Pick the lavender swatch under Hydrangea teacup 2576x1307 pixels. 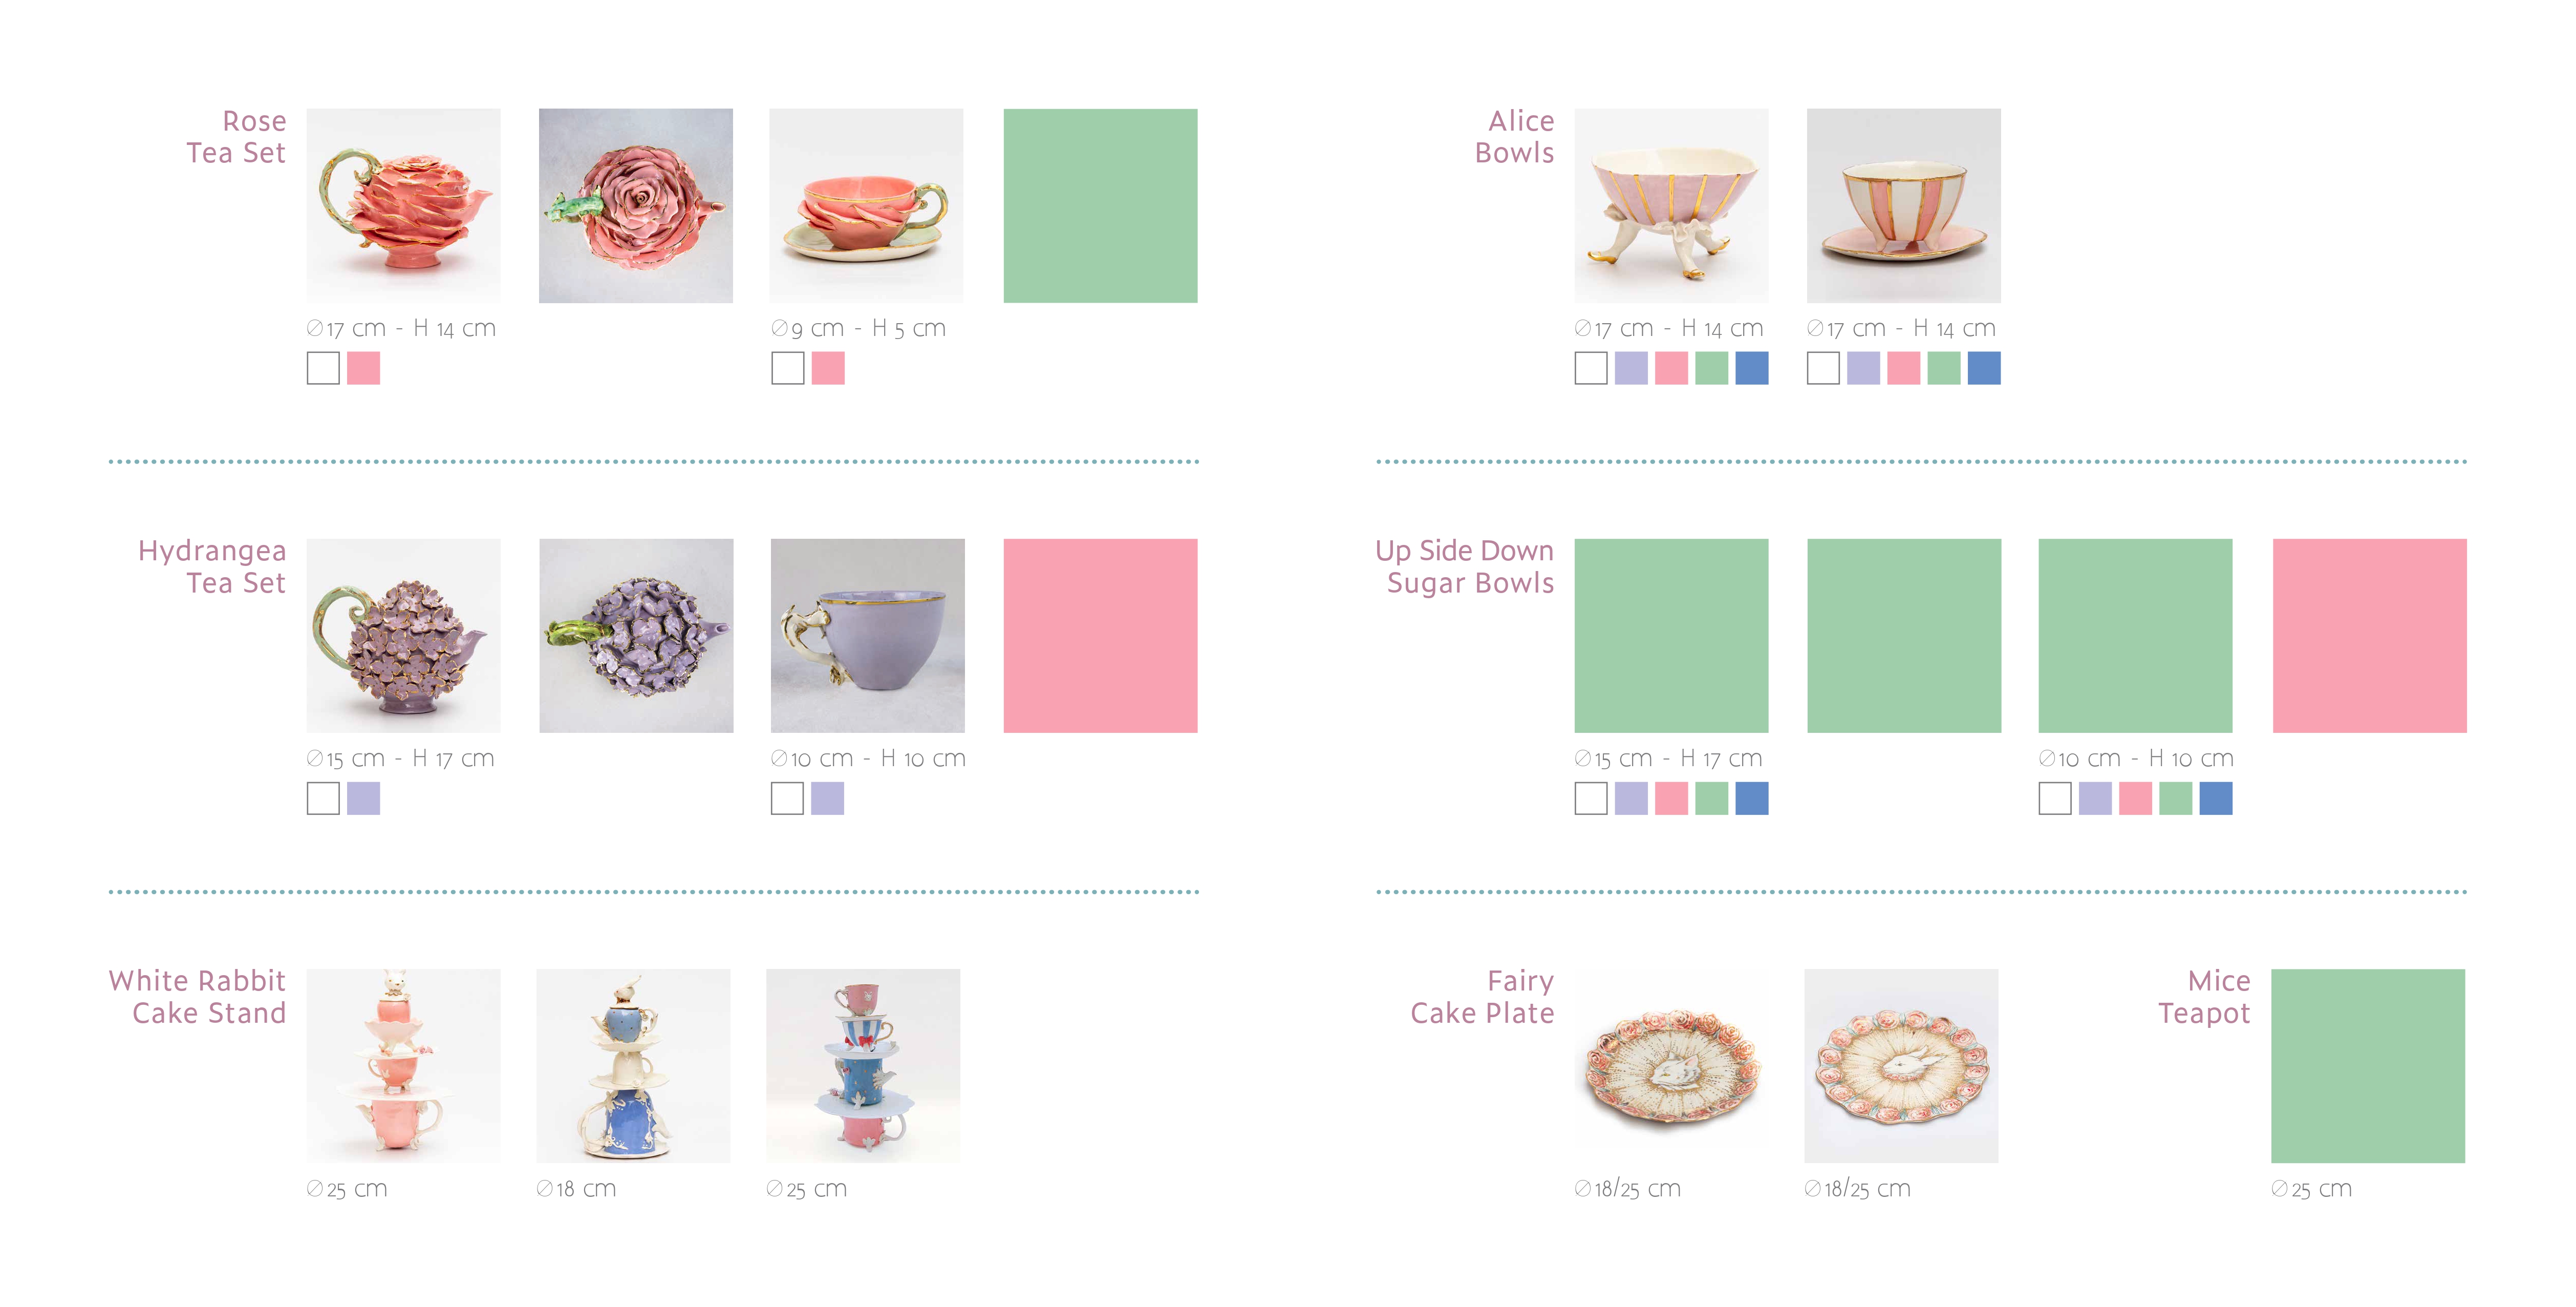tap(827, 798)
